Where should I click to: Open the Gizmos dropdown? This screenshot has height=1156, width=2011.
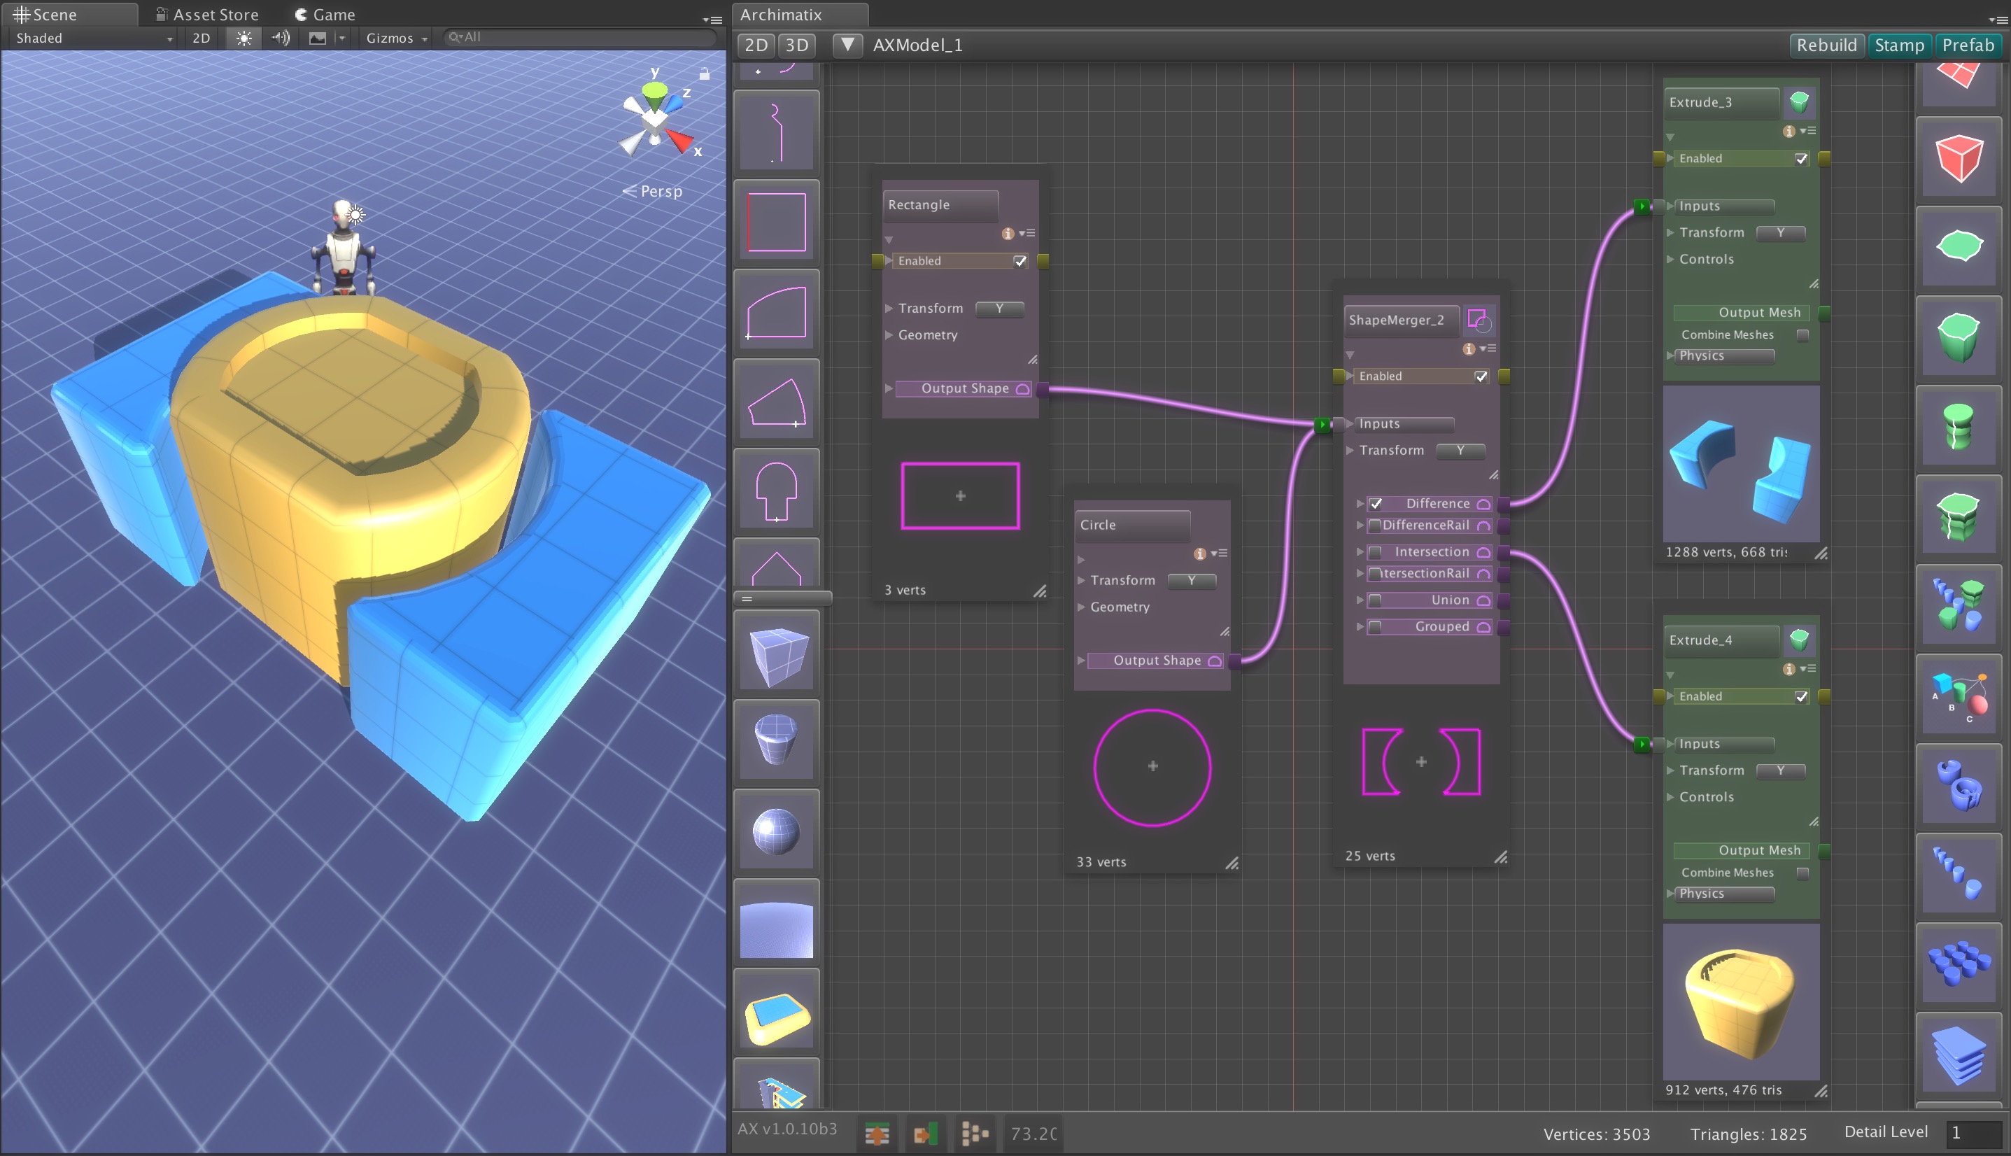click(x=396, y=37)
